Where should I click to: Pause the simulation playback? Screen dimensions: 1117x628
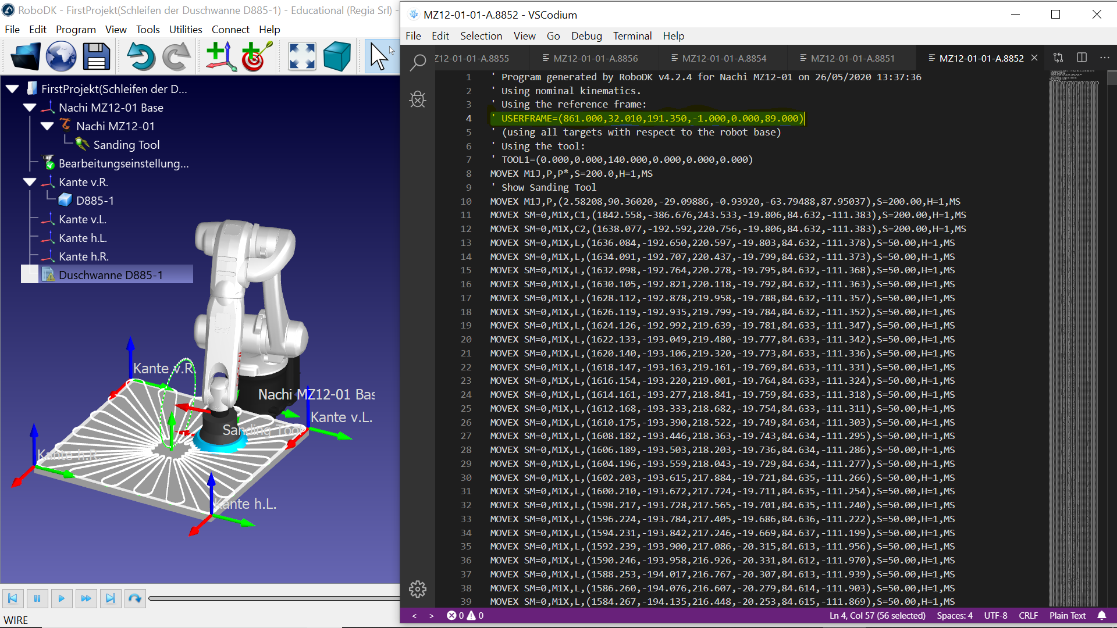tap(37, 598)
